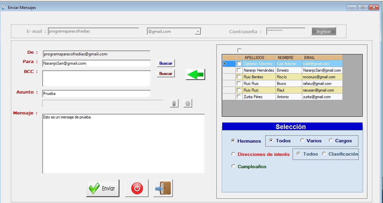This screenshot has width=383, height=203.
Task: Select the Cumpleaños radio option
Action: pyautogui.click(x=233, y=167)
